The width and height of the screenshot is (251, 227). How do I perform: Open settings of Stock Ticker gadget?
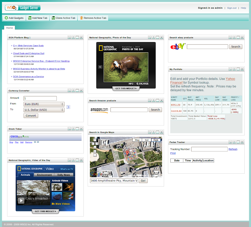pos(69,129)
